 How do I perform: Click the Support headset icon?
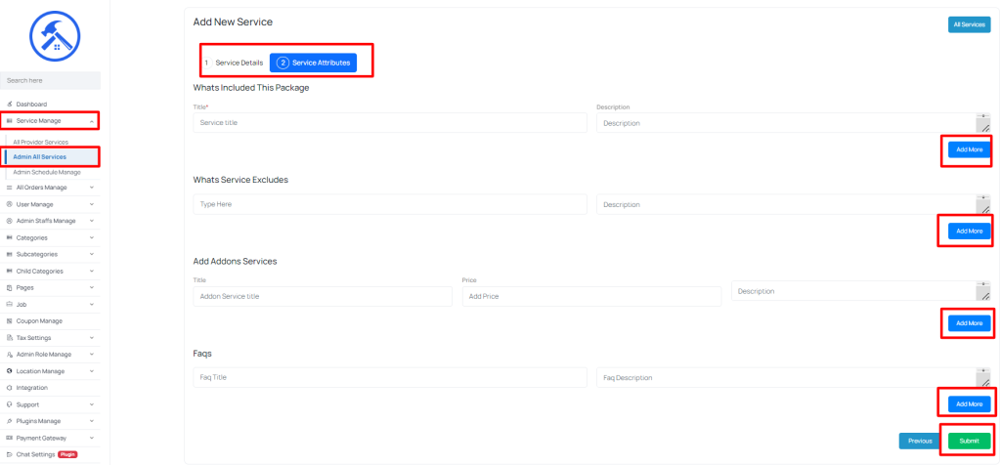[x=9, y=404]
